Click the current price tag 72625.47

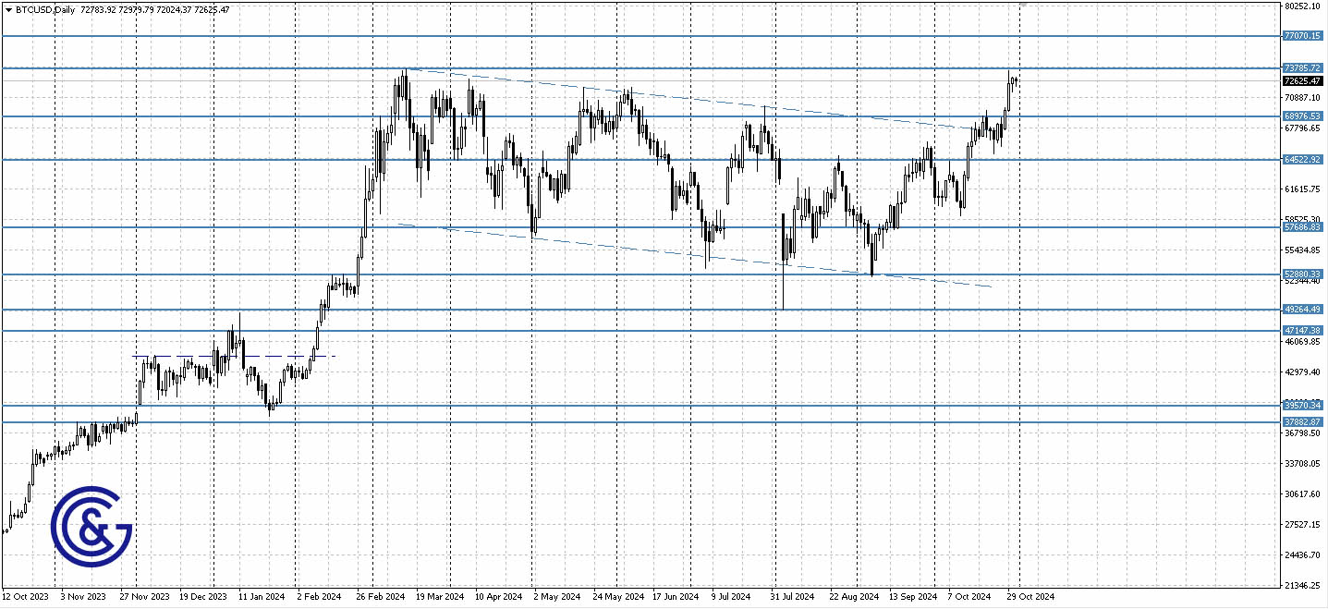click(x=1302, y=81)
